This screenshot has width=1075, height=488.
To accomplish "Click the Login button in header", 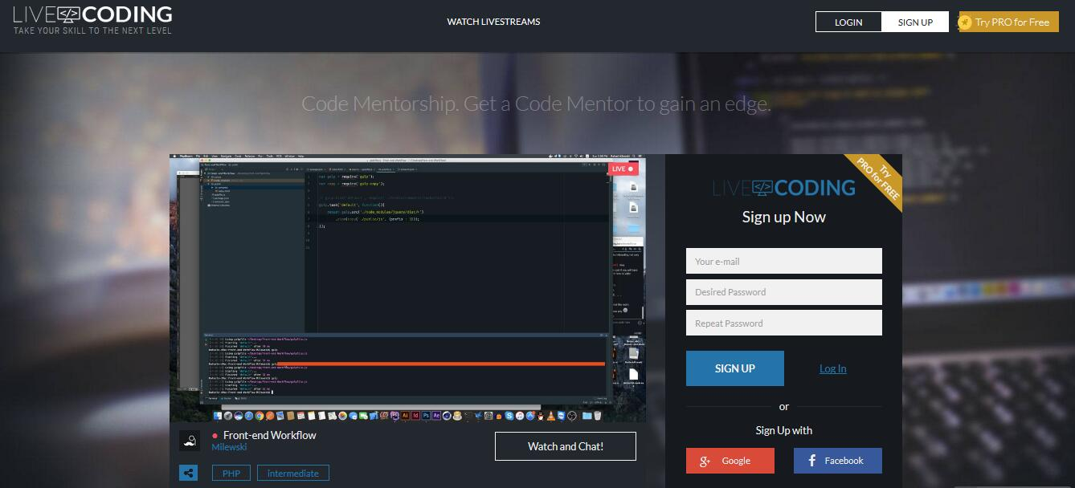I will click(848, 22).
